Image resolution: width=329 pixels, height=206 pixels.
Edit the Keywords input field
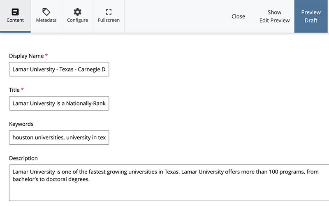(59, 137)
